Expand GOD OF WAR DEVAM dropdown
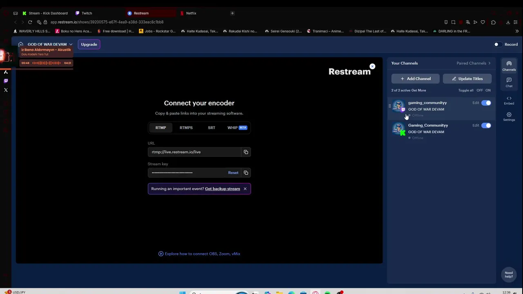Image resolution: width=523 pixels, height=294 pixels. point(71,44)
